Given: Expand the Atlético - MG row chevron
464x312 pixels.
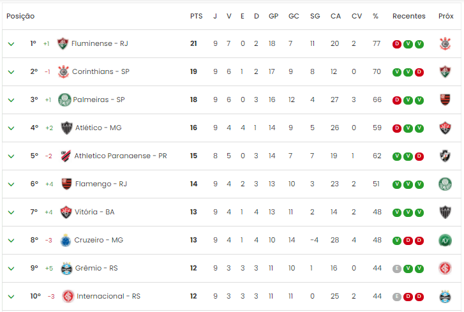Looking at the screenshot, I should coord(11,128).
